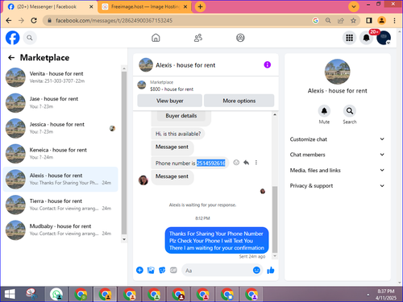Select Alexis - house for rent chat
Viewport: 403px width, 302px height.
coord(60,179)
